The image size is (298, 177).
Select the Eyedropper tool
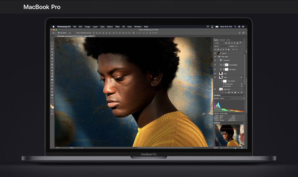[52, 55]
